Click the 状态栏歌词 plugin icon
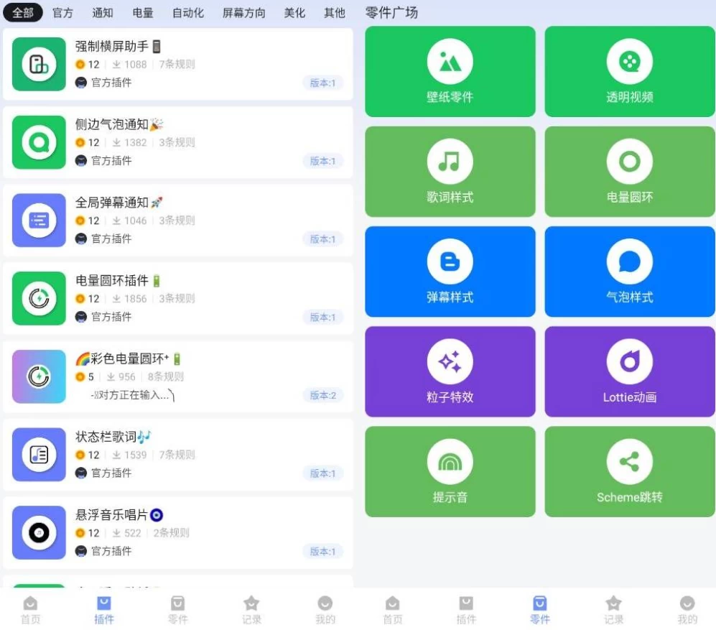The height and width of the screenshot is (630, 716). pos(39,455)
